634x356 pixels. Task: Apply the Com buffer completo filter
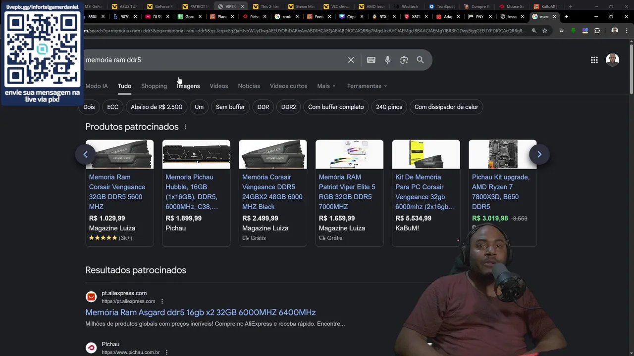tap(336, 107)
